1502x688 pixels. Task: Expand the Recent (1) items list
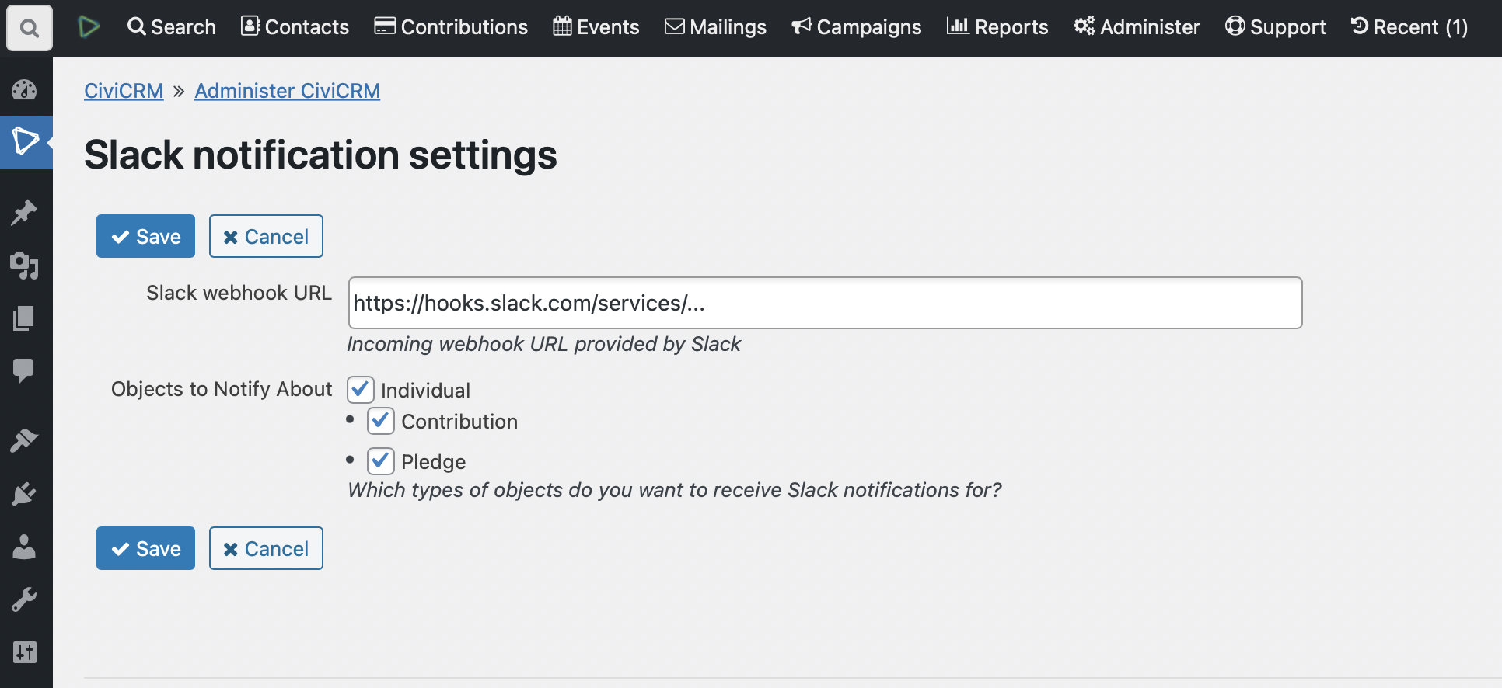click(1409, 27)
